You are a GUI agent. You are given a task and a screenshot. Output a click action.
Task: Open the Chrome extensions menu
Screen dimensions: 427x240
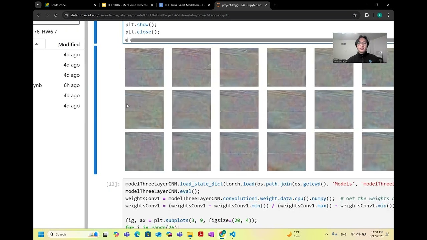[367, 15]
